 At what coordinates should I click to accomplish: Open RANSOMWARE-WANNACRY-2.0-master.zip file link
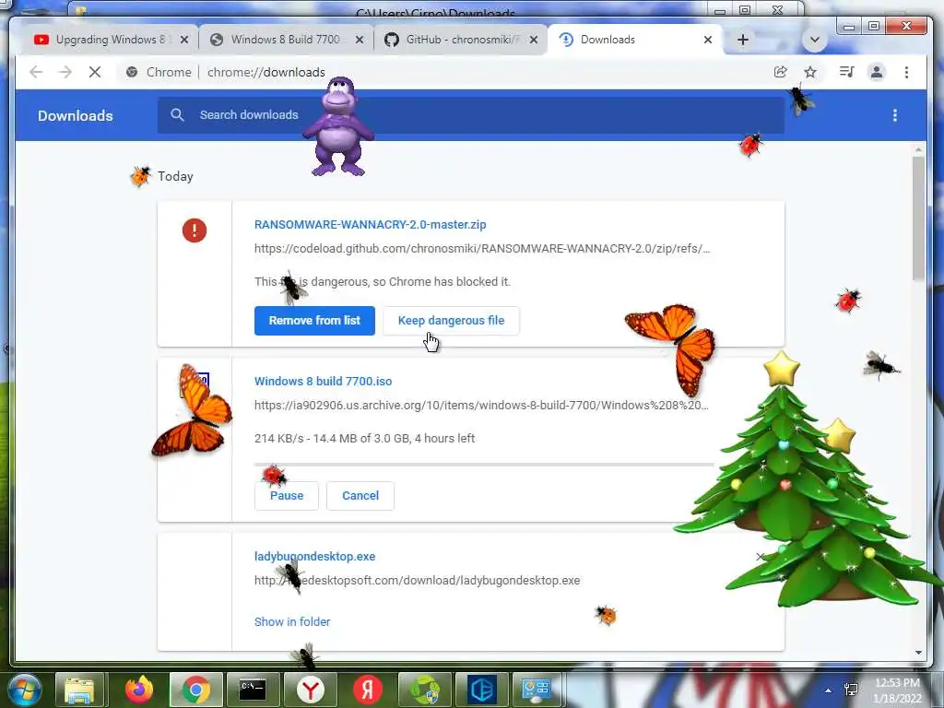tap(371, 225)
